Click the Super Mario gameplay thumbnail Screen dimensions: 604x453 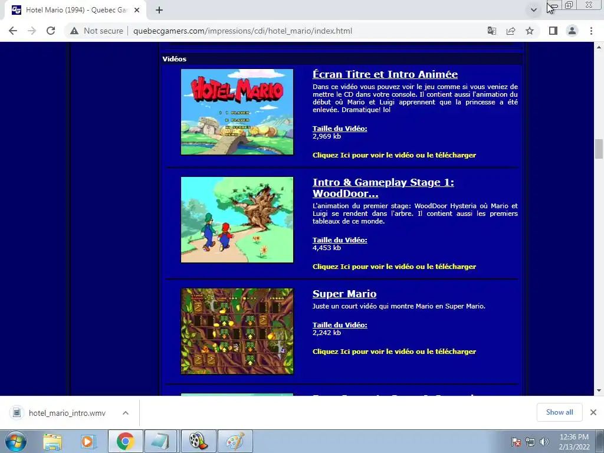237,331
